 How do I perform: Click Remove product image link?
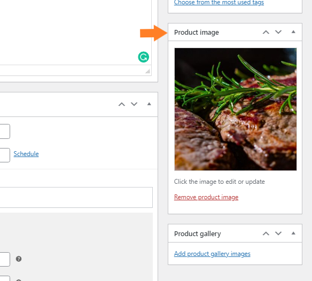pyautogui.click(x=206, y=197)
